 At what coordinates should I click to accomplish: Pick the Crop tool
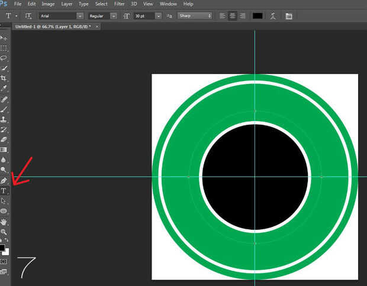click(4, 79)
